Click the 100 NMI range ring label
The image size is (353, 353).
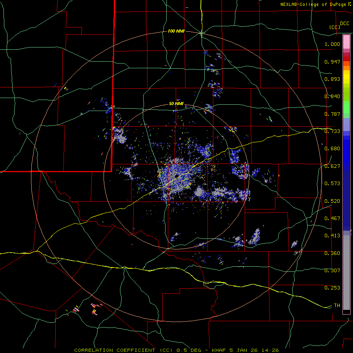(176, 31)
